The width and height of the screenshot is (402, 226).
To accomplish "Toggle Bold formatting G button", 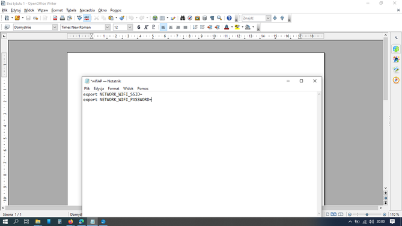I will coord(139,27).
